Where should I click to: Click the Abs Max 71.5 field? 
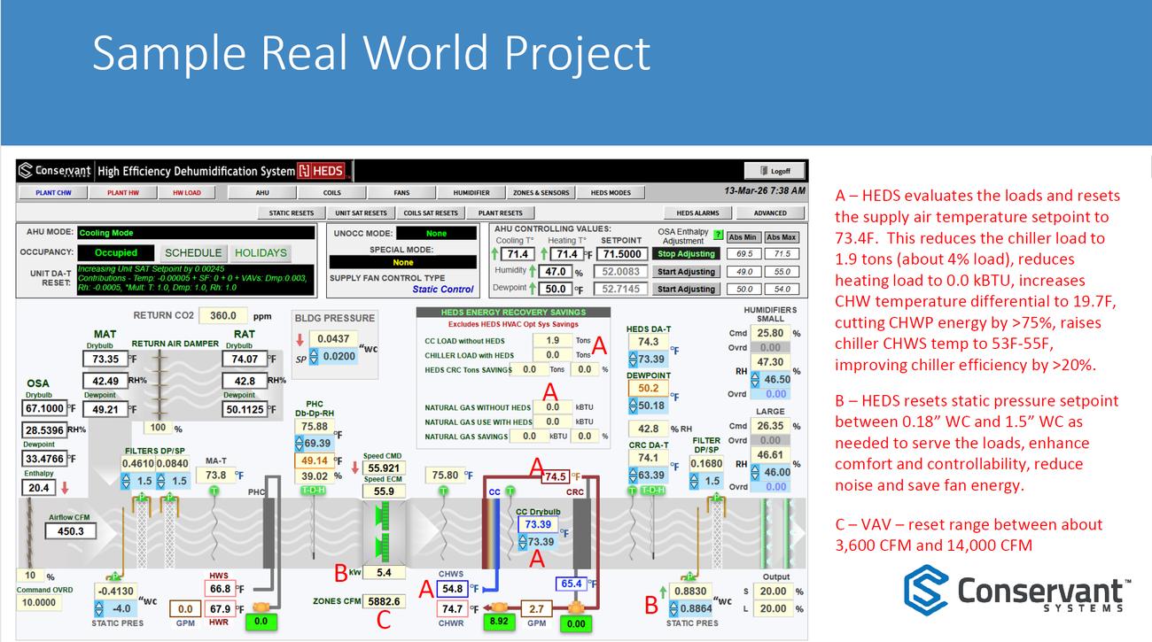coord(782,254)
